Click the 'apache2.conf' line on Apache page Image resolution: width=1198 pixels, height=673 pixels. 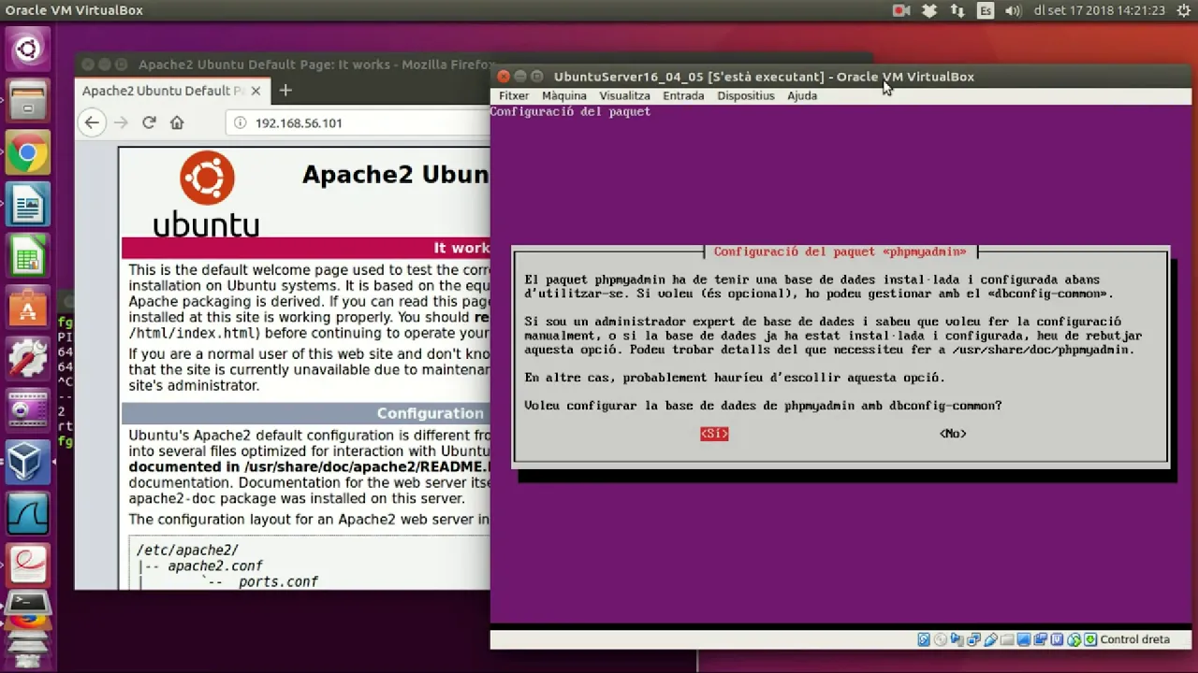tap(215, 566)
